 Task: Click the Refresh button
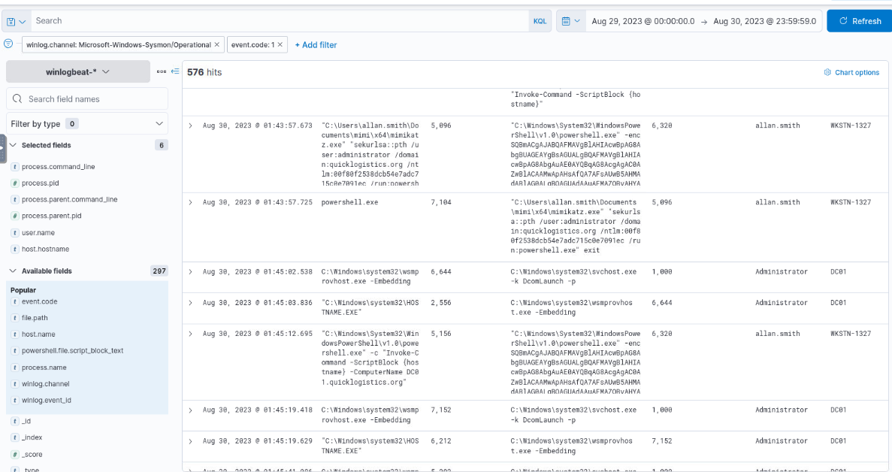[x=859, y=21]
